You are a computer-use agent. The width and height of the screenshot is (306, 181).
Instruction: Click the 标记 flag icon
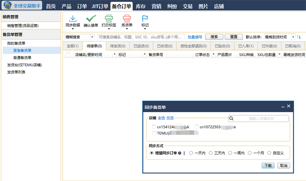[145, 19]
